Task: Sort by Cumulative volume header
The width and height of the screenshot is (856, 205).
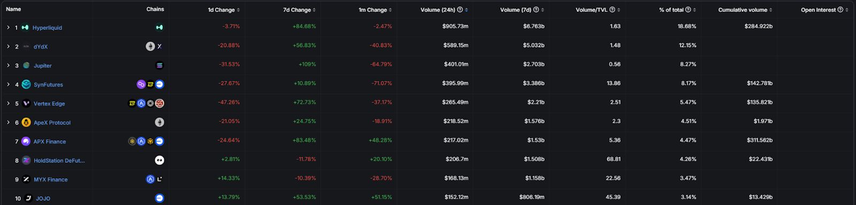Action: pos(745,10)
